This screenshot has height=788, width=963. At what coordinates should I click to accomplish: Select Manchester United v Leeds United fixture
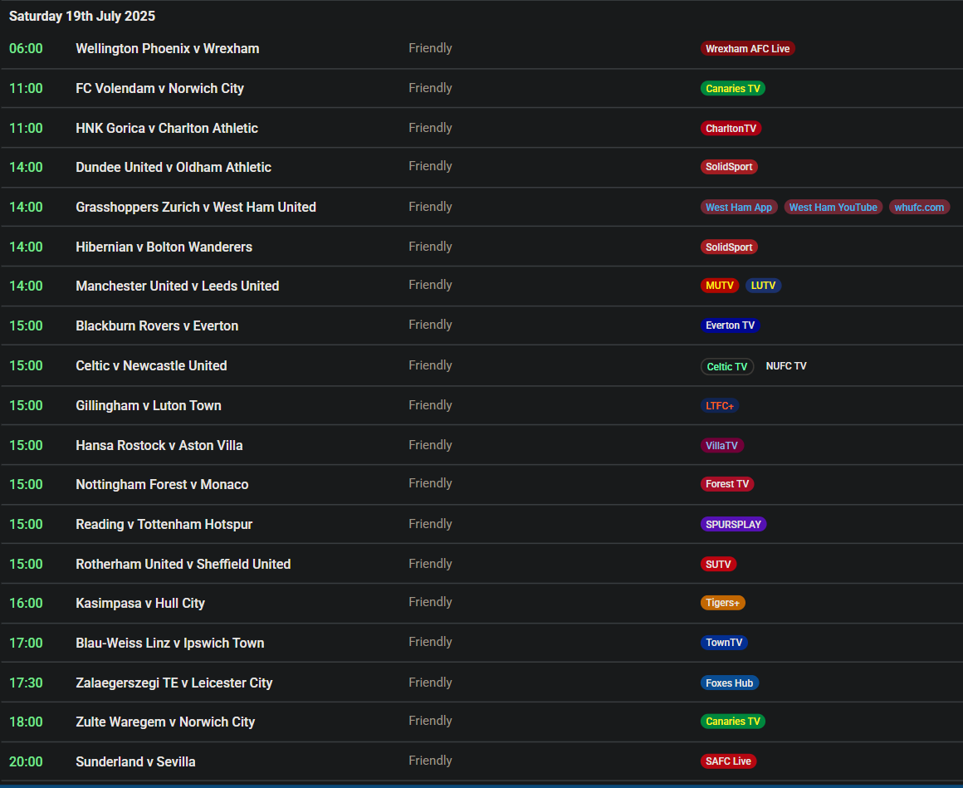point(178,286)
